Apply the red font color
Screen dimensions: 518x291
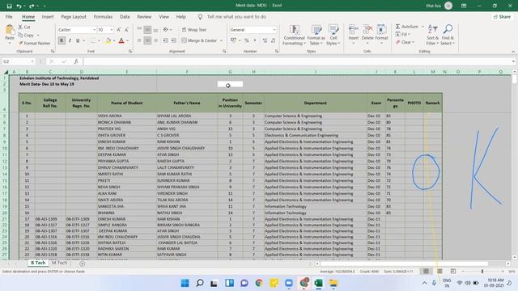pyautogui.click(x=121, y=40)
